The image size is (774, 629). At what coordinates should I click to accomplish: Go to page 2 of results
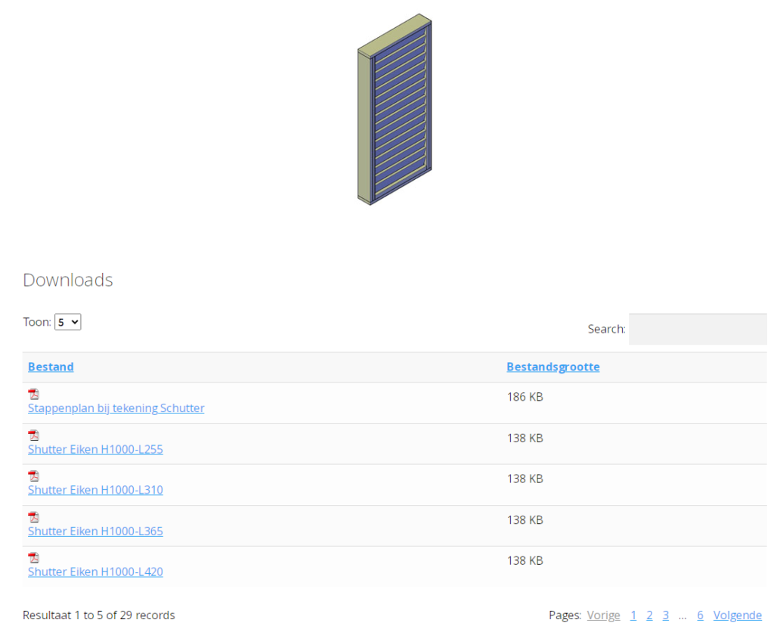[649, 615]
